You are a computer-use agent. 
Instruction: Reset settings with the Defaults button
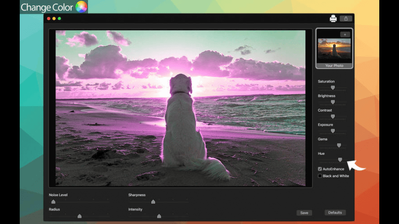335,213
